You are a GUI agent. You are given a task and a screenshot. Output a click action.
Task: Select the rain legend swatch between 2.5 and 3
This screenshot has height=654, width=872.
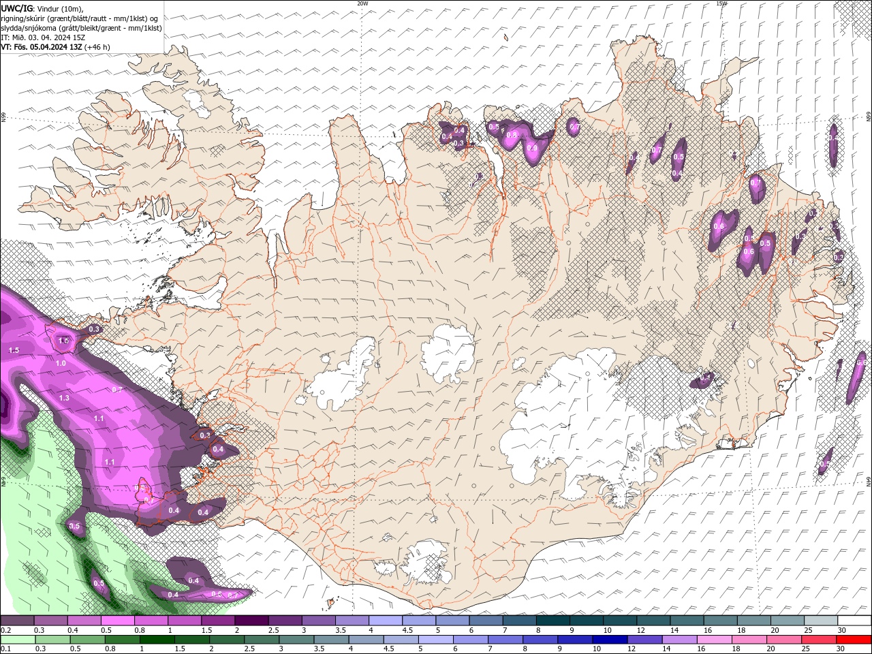262,640
